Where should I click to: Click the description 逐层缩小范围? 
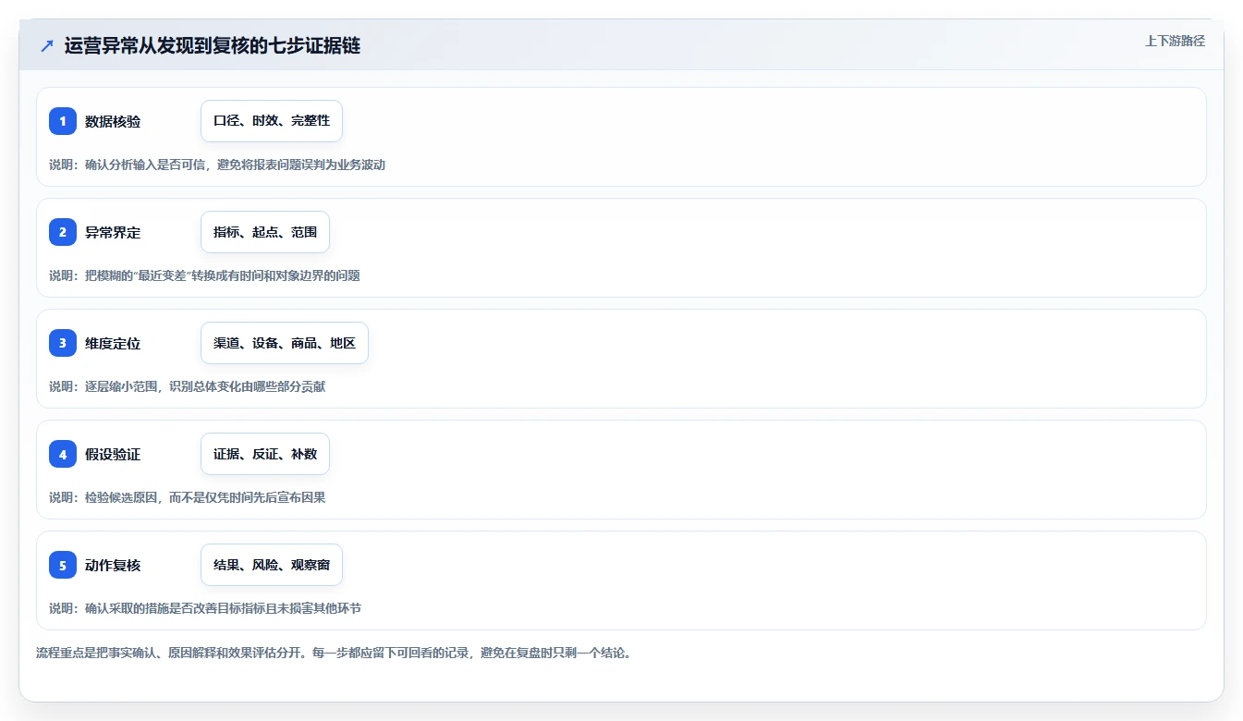[x=187, y=386]
